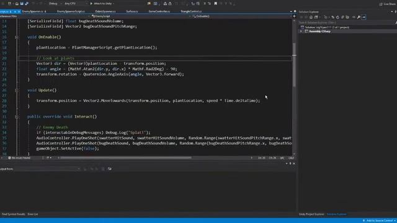Click Show All Files icon

click(x=347, y=17)
